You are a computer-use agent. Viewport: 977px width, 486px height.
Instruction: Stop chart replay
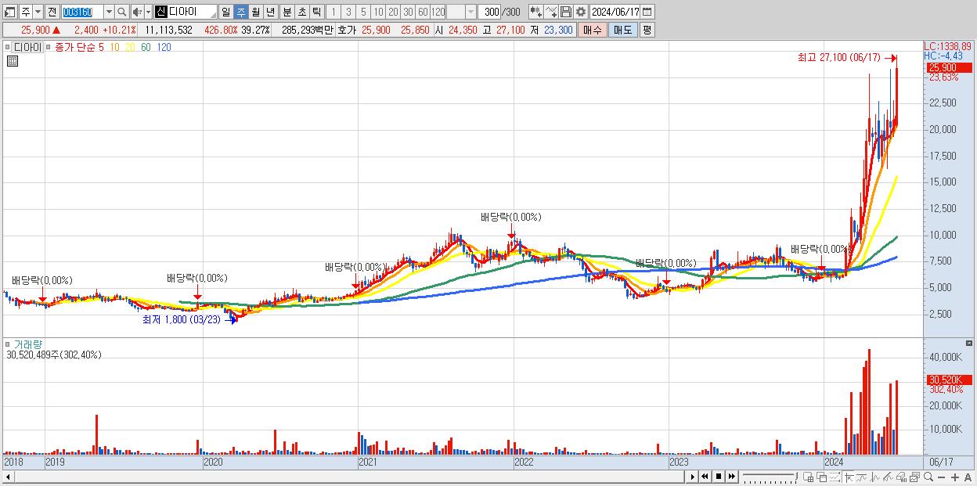pyautogui.click(x=719, y=477)
